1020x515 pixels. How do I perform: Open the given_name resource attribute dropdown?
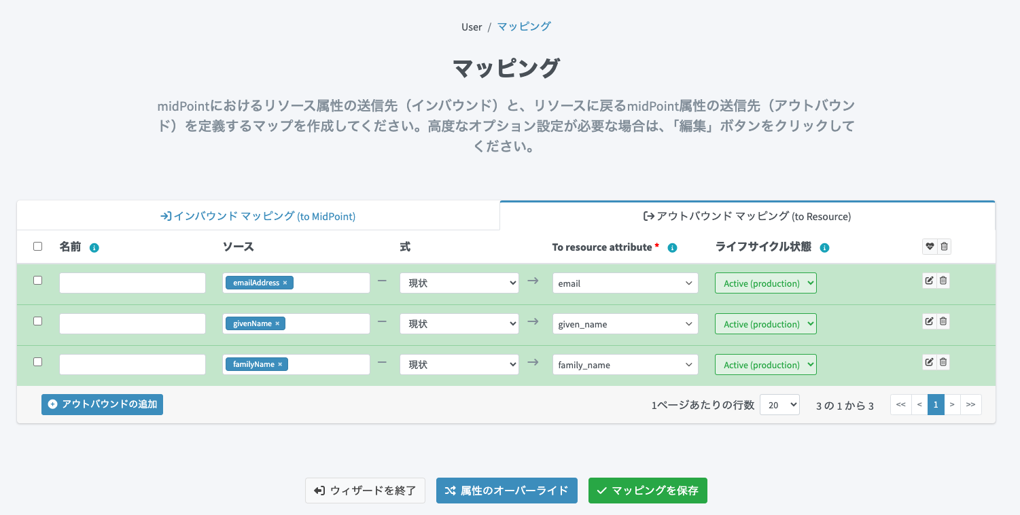(625, 324)
